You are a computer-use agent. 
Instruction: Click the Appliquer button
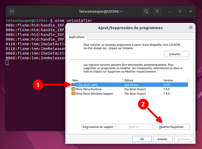coord(184,139)
